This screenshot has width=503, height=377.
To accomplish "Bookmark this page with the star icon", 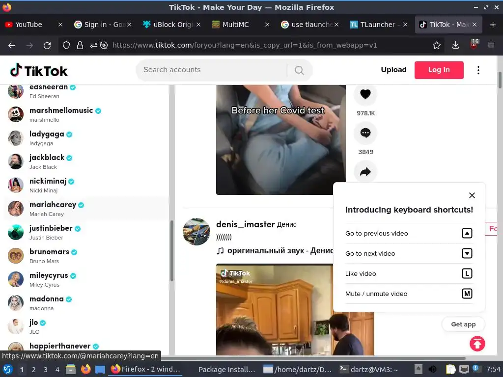I will click(x=436, y=46).
